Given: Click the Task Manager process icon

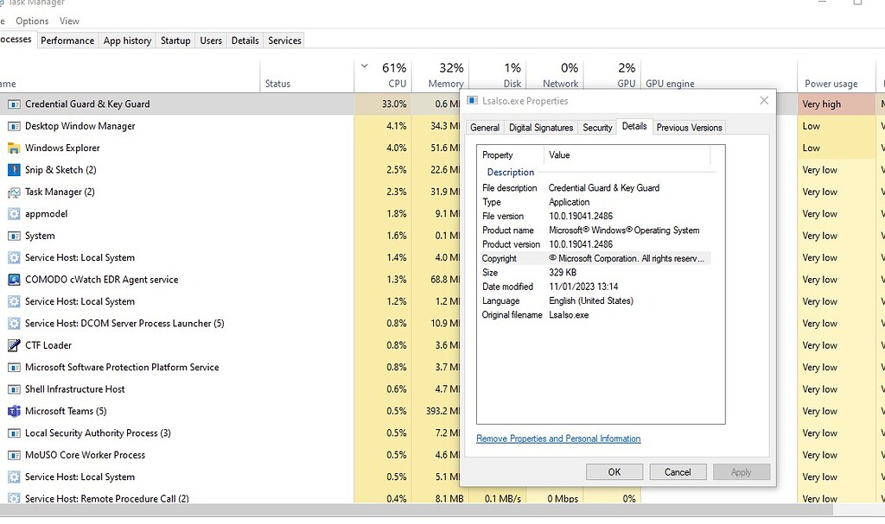Looking at the screenshot, I should pos(15,192).
